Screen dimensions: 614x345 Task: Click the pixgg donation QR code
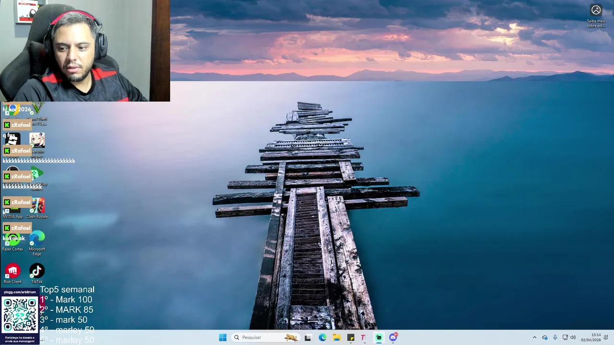[x=20, y=315]
